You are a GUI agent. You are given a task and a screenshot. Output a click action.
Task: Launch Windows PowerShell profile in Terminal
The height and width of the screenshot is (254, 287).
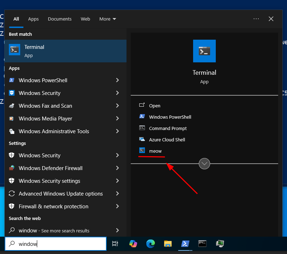tap(170, 117)
